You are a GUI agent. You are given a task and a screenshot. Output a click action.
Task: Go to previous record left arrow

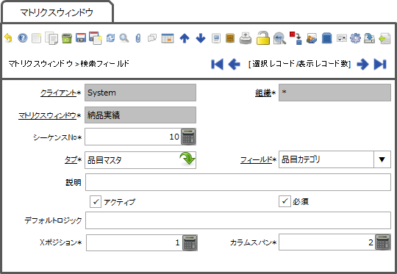tap(235, 64)
